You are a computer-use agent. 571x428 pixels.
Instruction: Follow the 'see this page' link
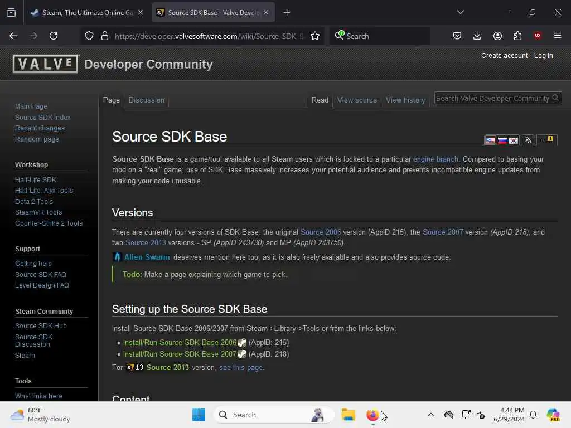coord(241,368)
